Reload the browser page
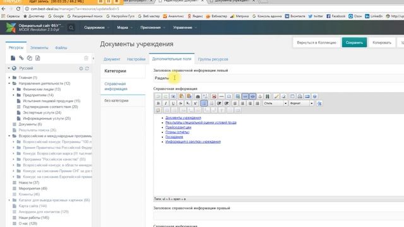 pyautogui.click(x=18, y=9)
